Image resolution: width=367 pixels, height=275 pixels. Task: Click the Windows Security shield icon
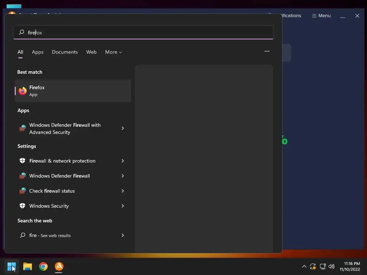[x=23, y=206]
